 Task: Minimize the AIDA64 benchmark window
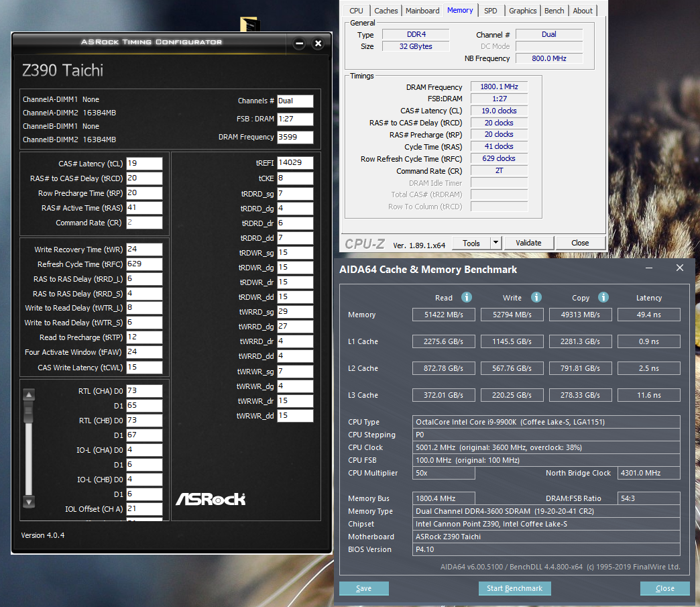649,268
